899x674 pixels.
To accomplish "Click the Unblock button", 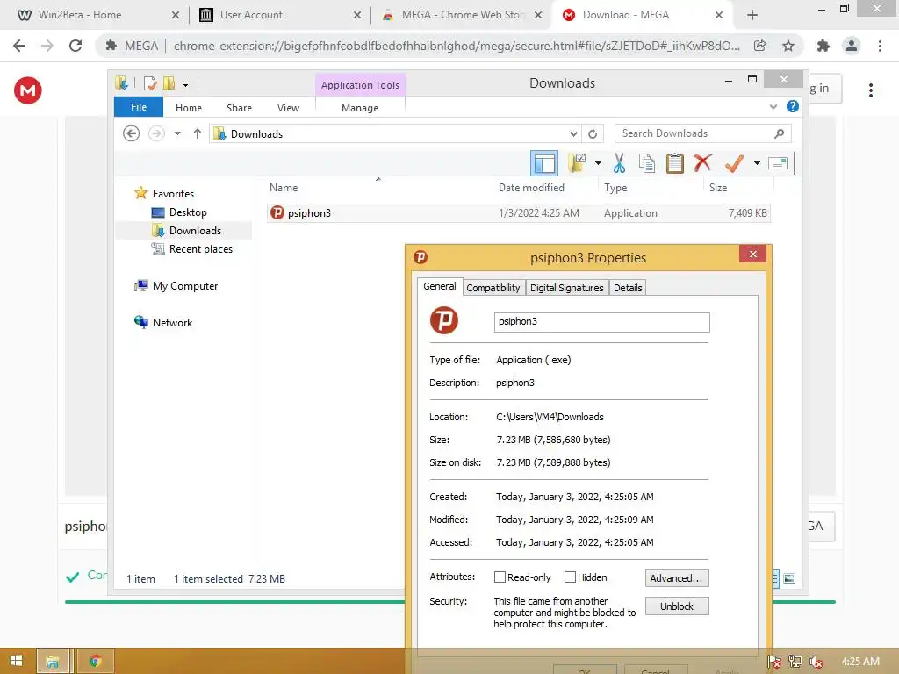I will (677, 606).
